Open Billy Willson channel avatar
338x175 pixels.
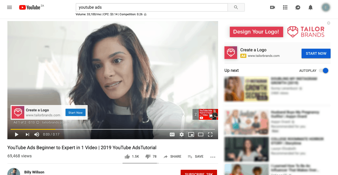[14, 172]
